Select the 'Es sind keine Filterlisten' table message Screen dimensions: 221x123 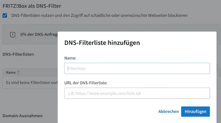pos(32,83)
